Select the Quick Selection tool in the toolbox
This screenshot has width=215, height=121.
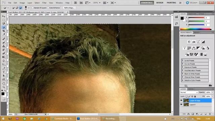coord(4,28)
